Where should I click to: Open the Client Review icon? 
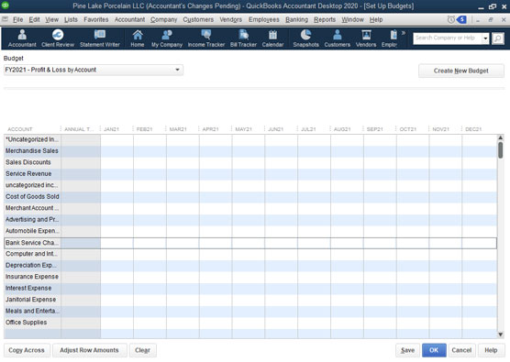coord(58,38)
